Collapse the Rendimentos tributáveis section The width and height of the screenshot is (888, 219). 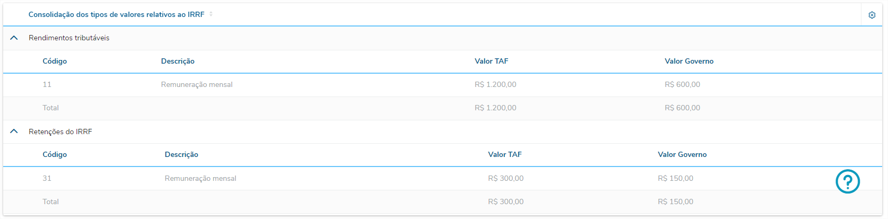[x=14, y=38]
